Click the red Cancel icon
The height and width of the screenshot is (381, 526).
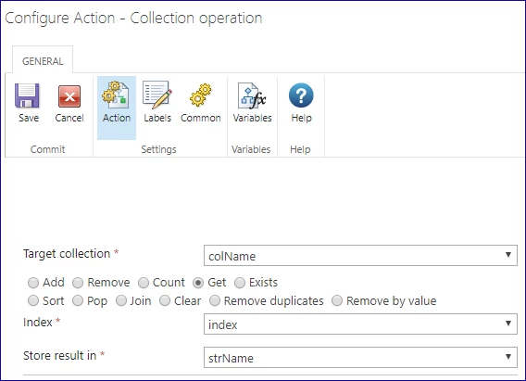tap(69, 96)
